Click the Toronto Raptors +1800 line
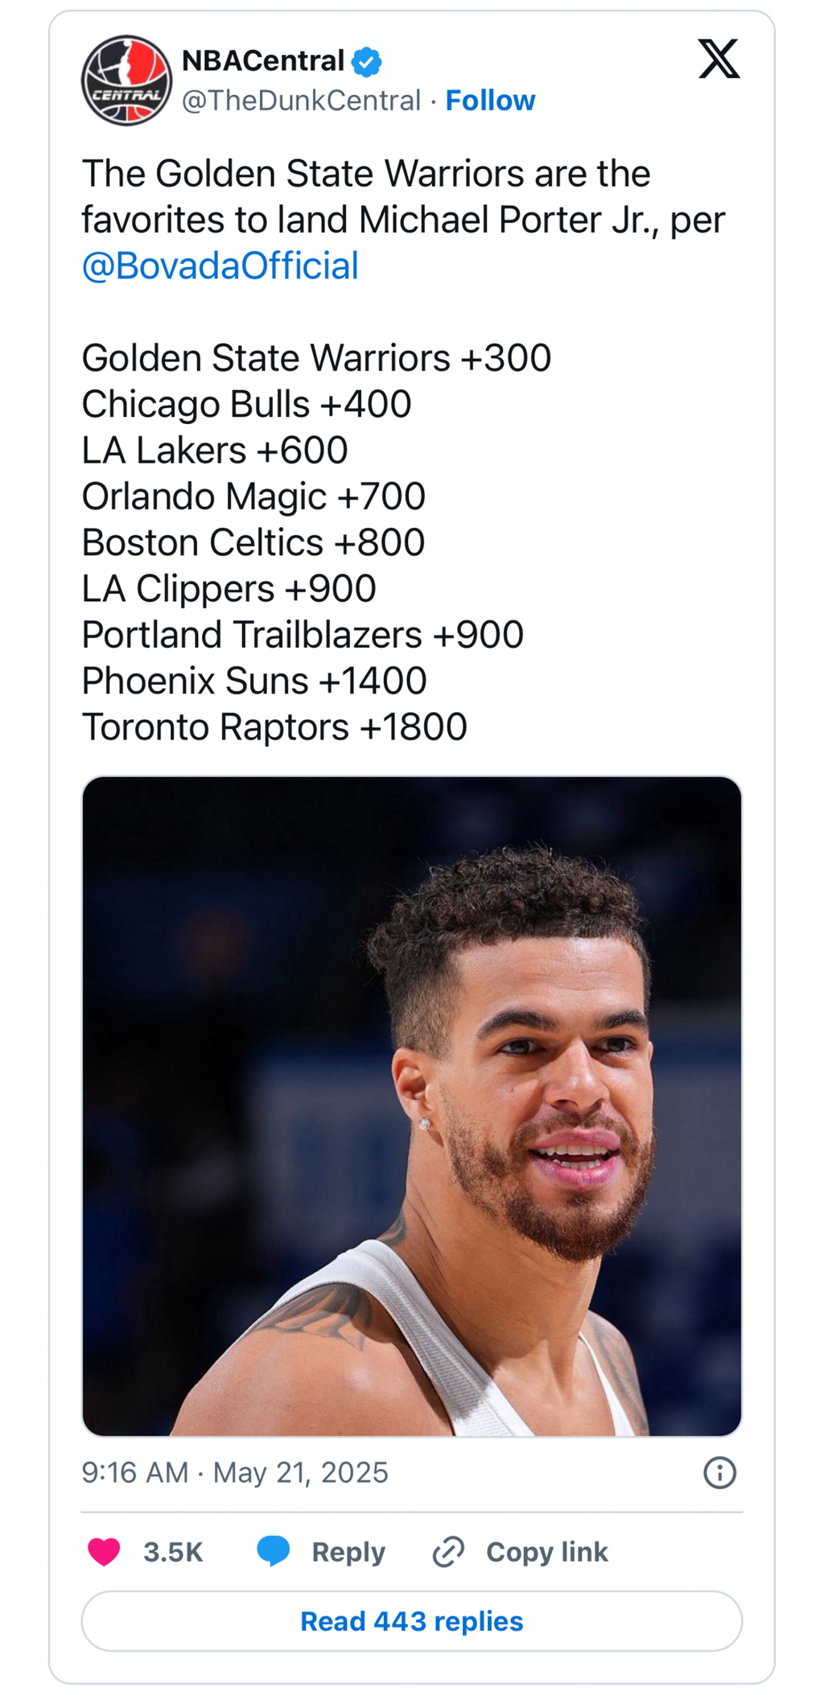This screenshot has height=1708, width=824. [274, 727]
